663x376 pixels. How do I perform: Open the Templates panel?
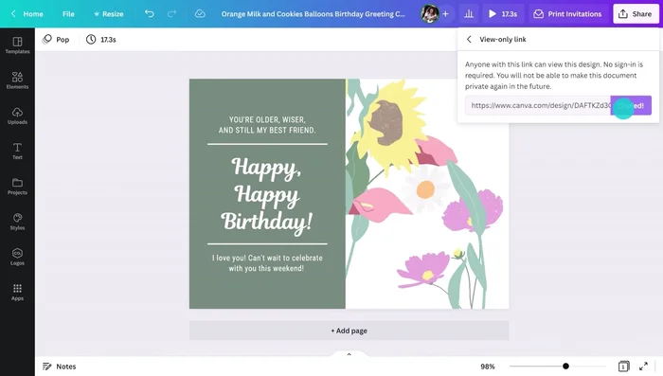coord(17,45)
